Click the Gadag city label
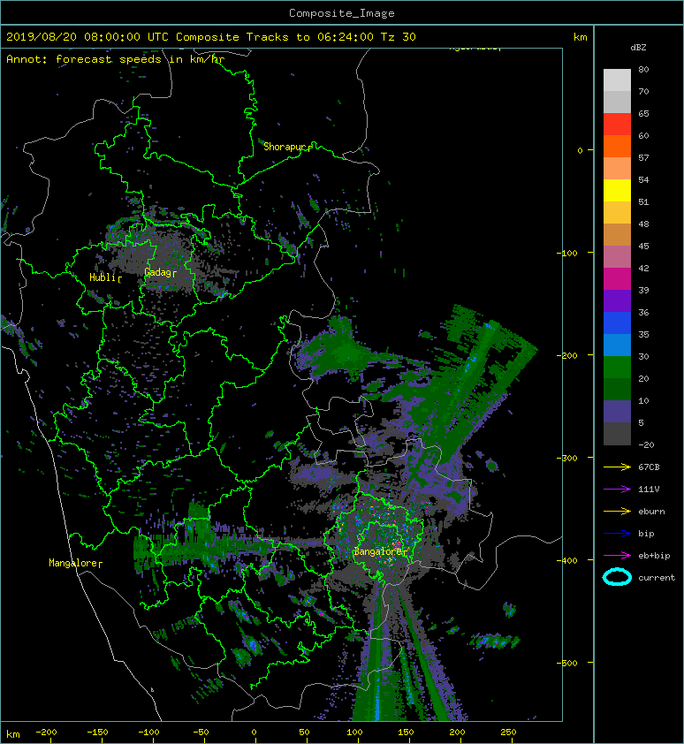 pos(157,272)
